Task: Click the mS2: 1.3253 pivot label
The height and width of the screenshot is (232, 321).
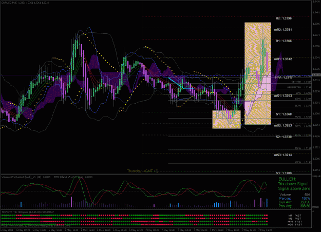Action: point(283,125)
